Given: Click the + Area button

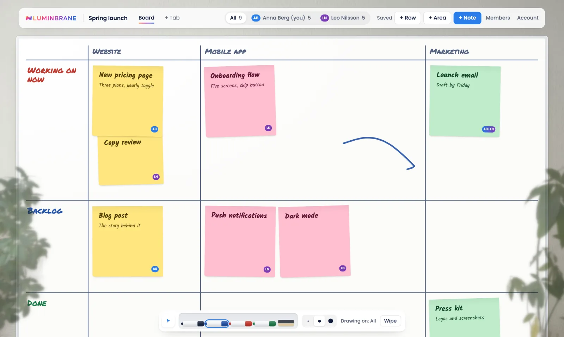Looking at the screenshot, I should coord(437,18).
